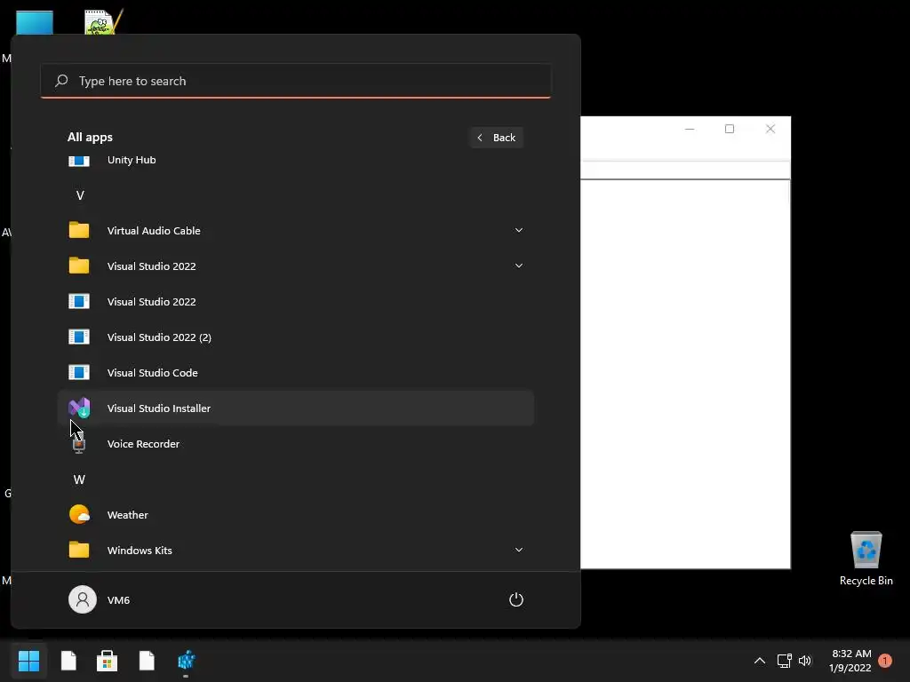
Task: Click the running app taskbar icon
Action: (x=187, y=661)
